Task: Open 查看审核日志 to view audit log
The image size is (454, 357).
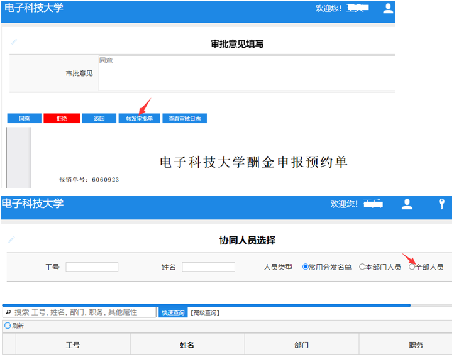Action: 184,118
